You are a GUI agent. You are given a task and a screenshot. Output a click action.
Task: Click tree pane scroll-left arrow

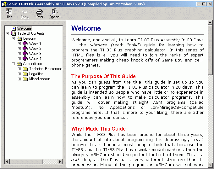point(7,162)
